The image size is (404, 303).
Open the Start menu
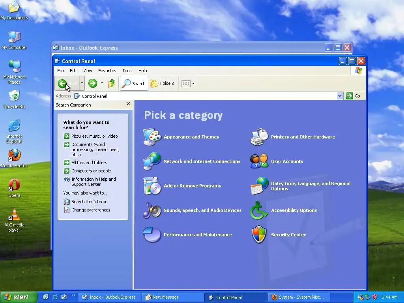pos(19,297)
